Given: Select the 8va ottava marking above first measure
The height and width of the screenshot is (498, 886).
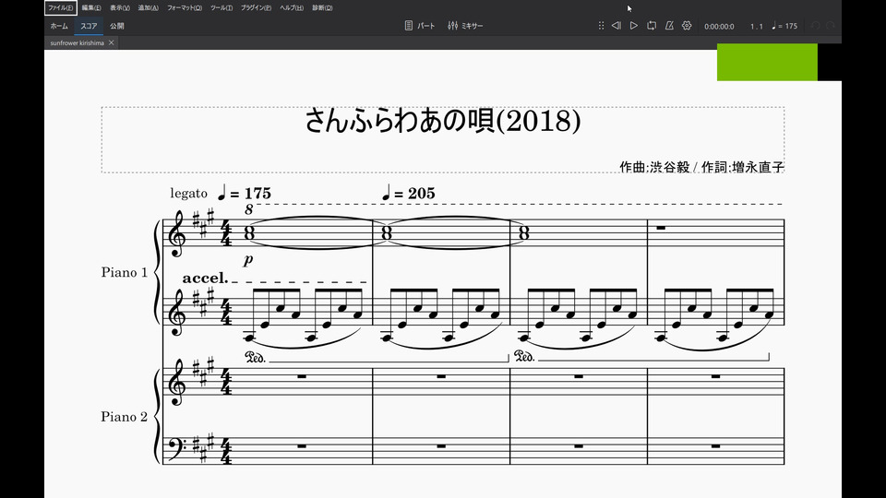Looking at the screenshot, I should [x=248, y=209].
